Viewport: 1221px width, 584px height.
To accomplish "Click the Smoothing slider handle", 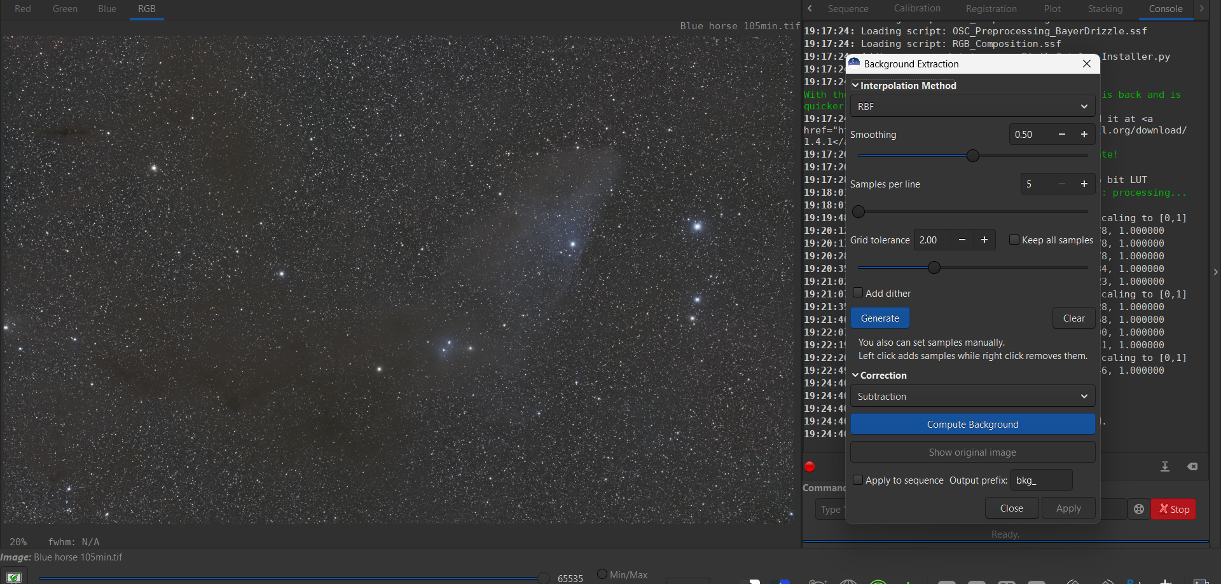I will pos(973,156).
